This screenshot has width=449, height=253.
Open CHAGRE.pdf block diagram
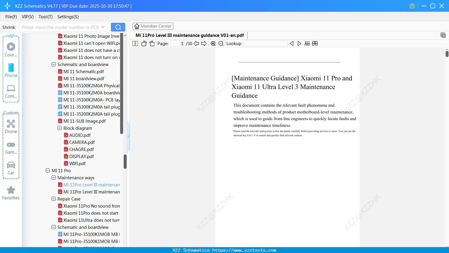[x=81, y=149]
